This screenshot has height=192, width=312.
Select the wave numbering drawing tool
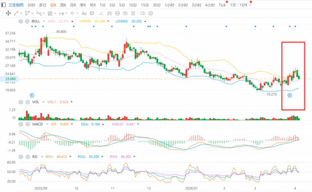coord(39,13)
